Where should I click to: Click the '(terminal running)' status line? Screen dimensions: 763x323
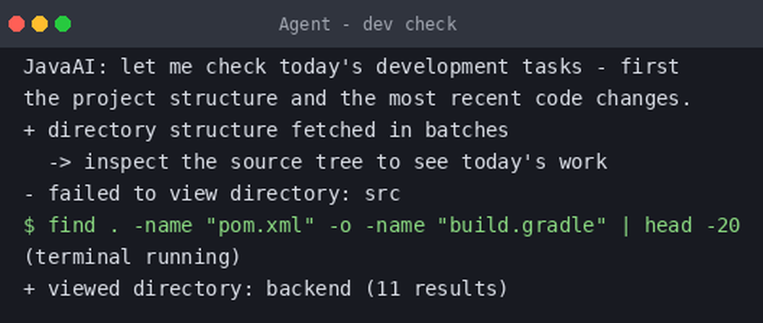(x=132, y=257)
